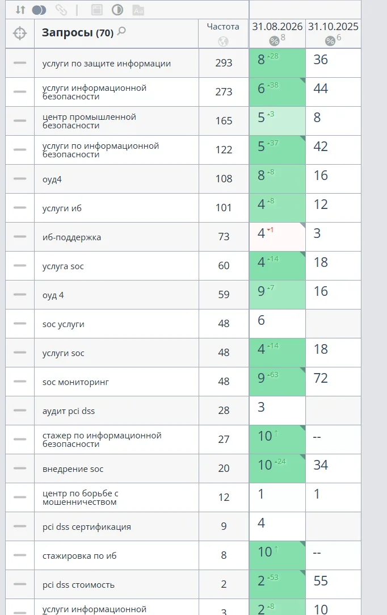The height and width of the screenshot is (615, 387).
Task: Toggle the dash marker for 'оуд4' row
Action: pos(20,178)
